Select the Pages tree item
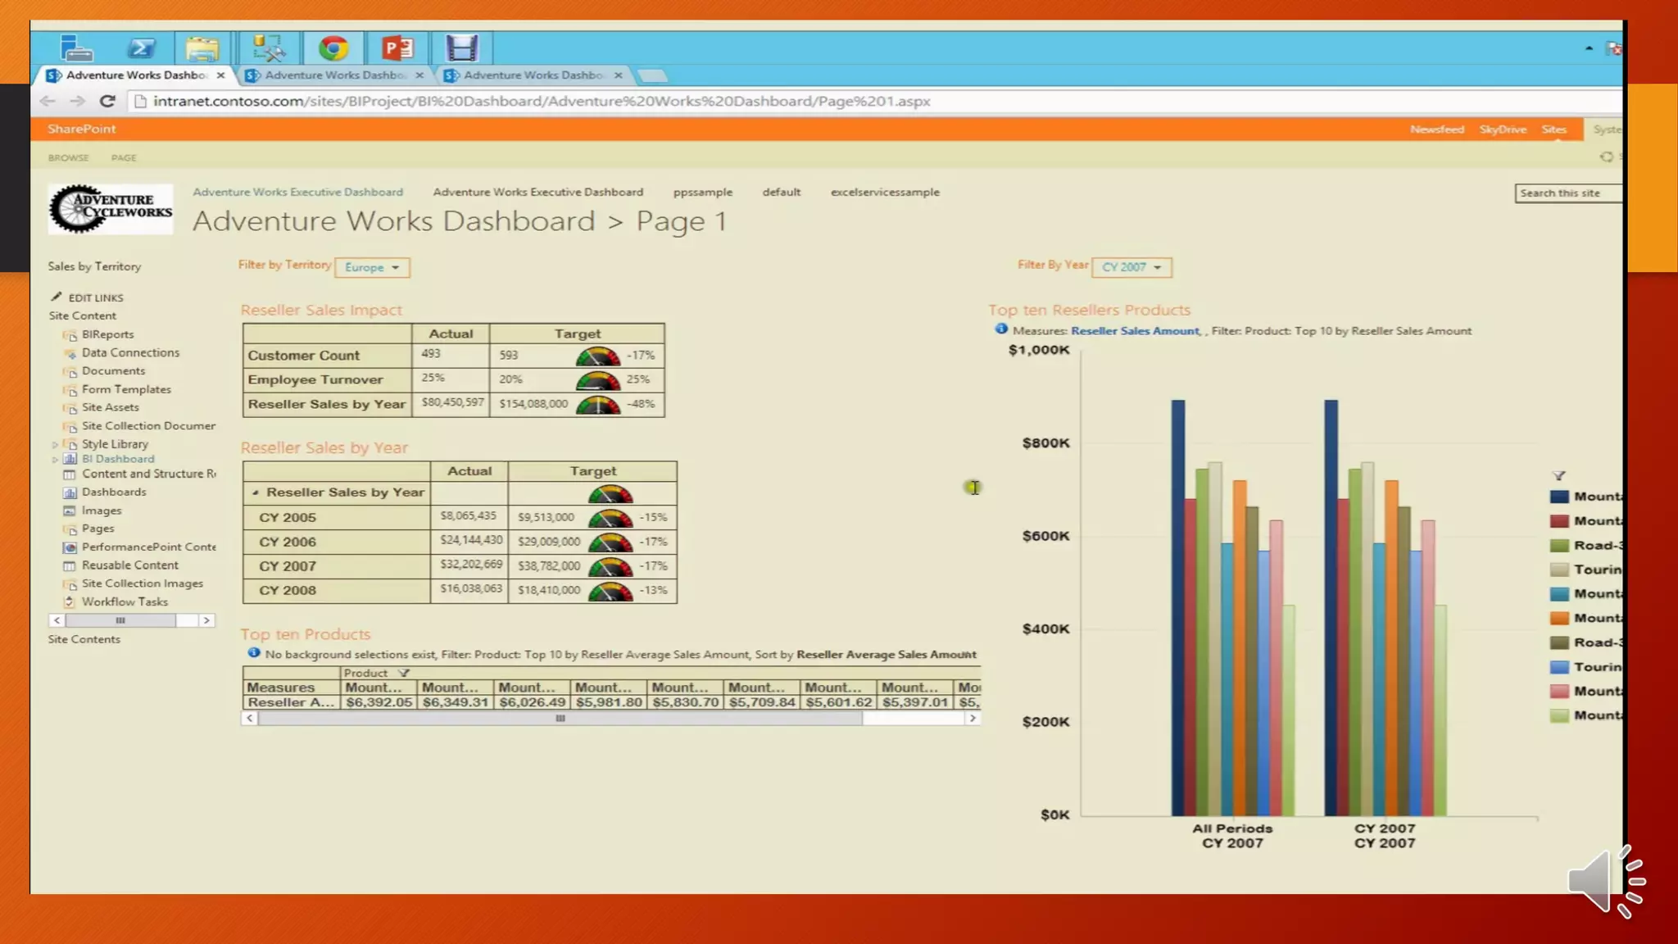The width and height of the screenshot is (1678, 944). 98,529
